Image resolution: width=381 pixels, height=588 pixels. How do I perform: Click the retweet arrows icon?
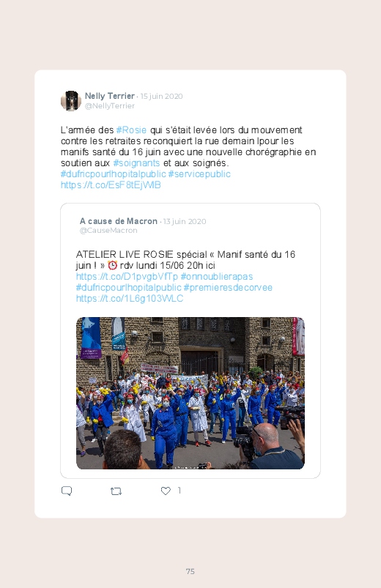click(x=116, y=491)
